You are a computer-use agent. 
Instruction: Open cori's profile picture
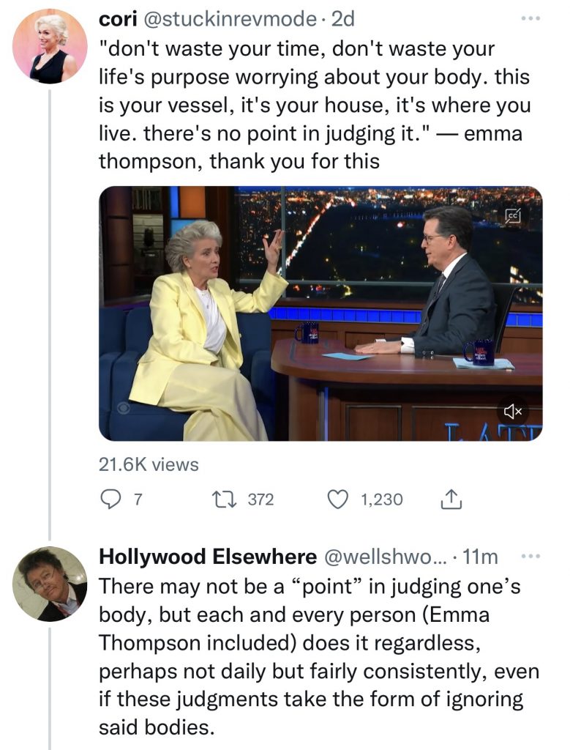pos(50,47)
